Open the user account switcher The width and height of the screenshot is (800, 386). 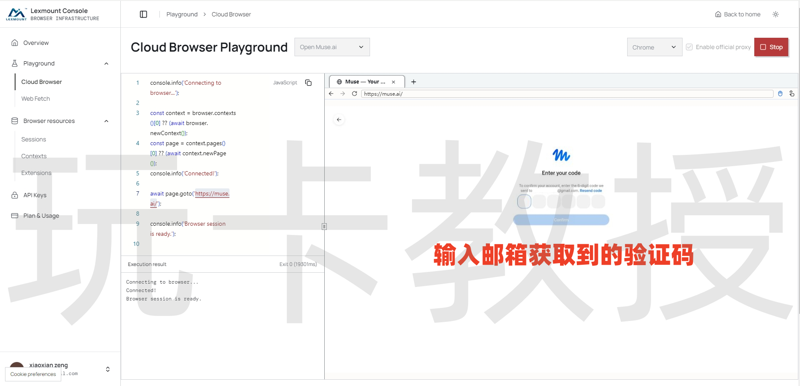click(108, 369)
